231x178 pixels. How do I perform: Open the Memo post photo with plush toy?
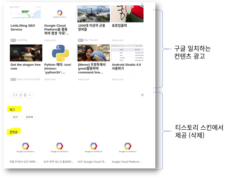click(x=93, y=53)
